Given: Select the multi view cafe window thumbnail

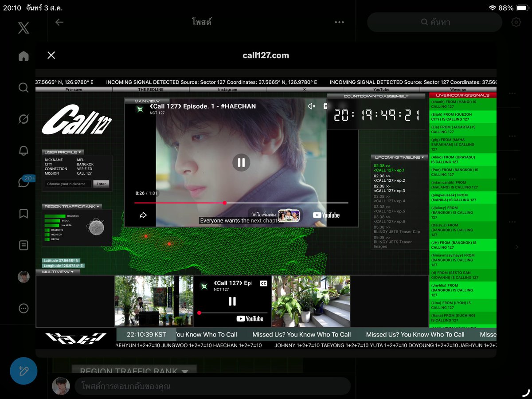Looking at the screenshot, I should pyautogui.click(x=154, y=301).
